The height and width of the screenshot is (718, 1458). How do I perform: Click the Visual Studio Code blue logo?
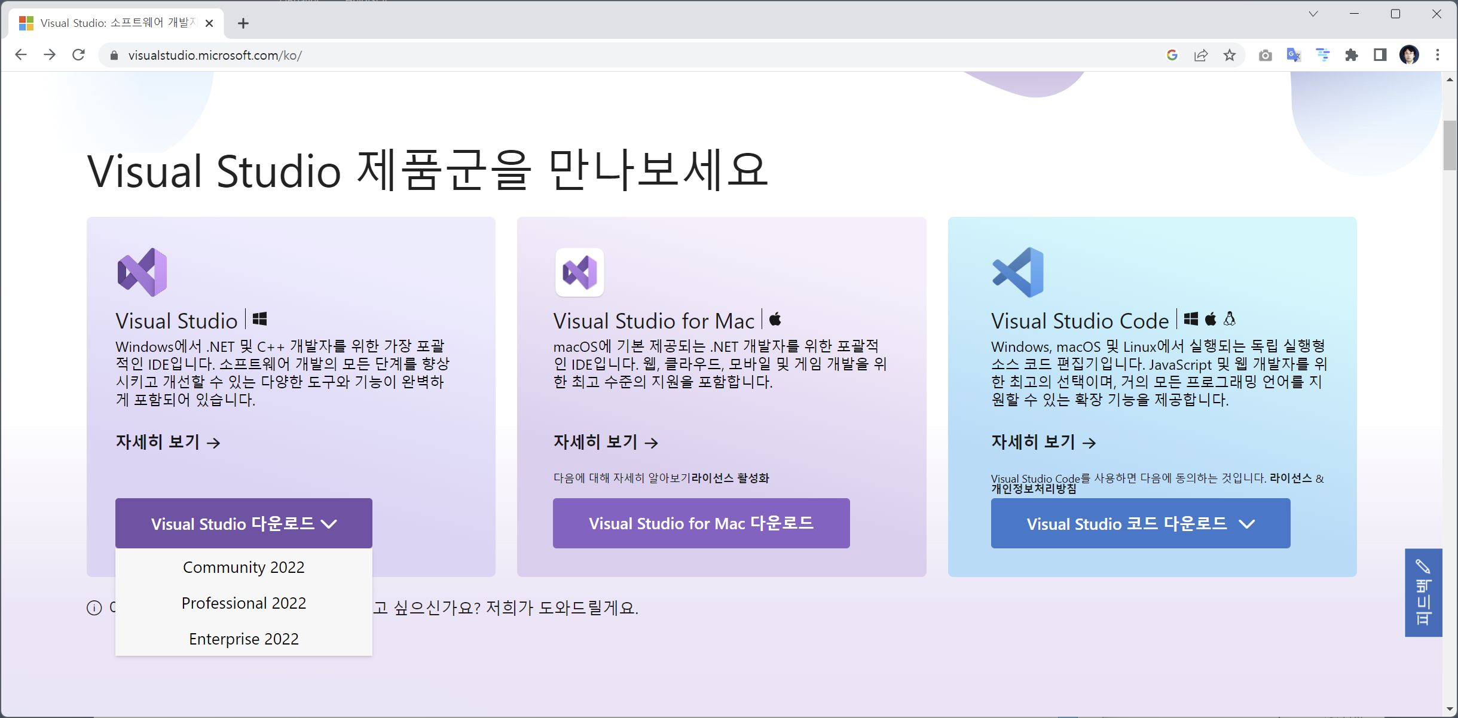(x=1018, y=272)
